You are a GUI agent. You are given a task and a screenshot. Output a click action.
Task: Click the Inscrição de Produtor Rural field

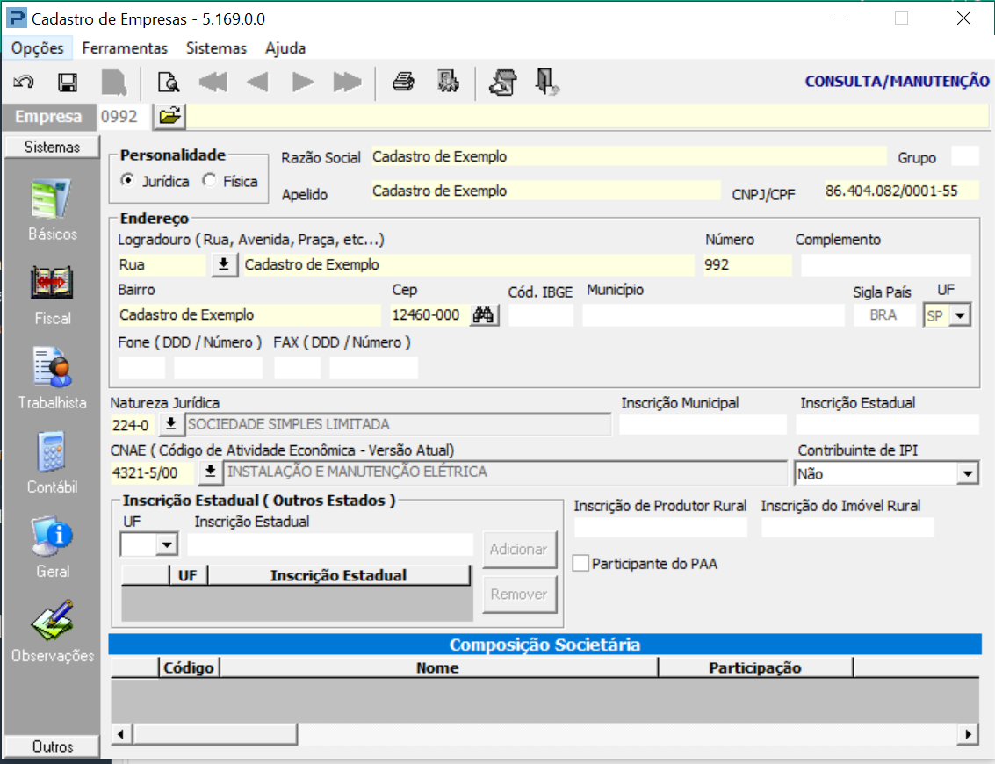point(660,527)
